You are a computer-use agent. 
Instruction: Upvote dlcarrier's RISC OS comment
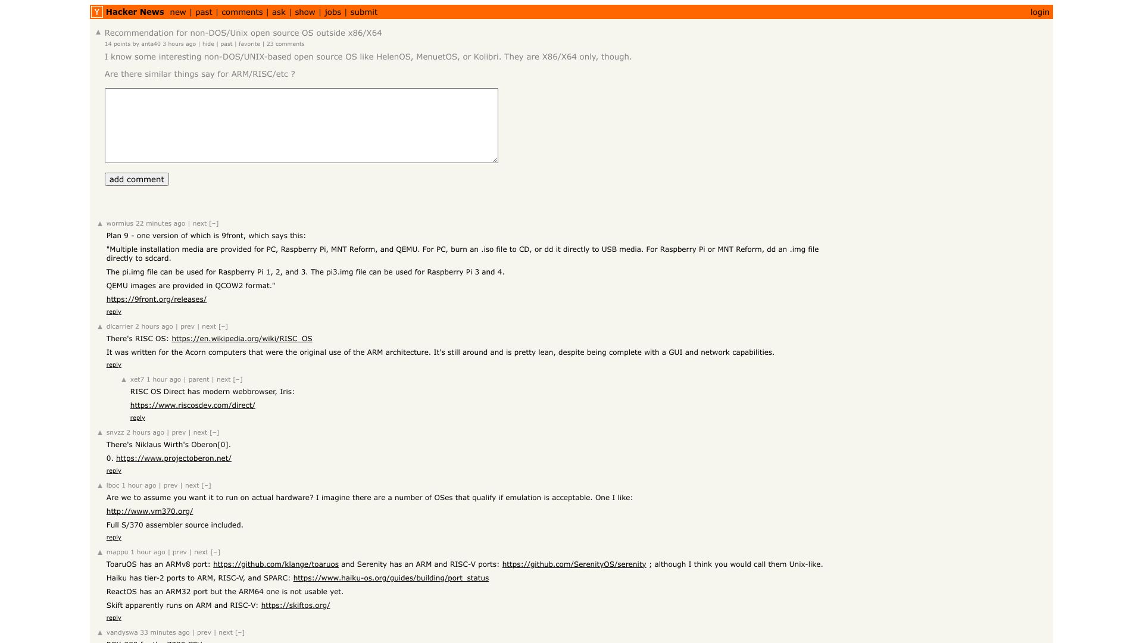pos(100,327)
